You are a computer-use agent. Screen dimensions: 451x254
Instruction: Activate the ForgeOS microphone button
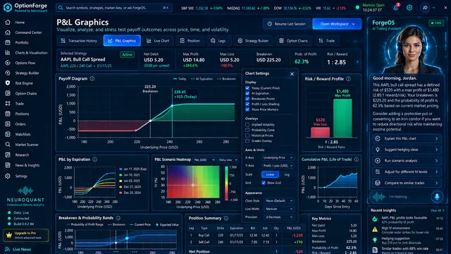pyautogui.click(x=437, y=197)
